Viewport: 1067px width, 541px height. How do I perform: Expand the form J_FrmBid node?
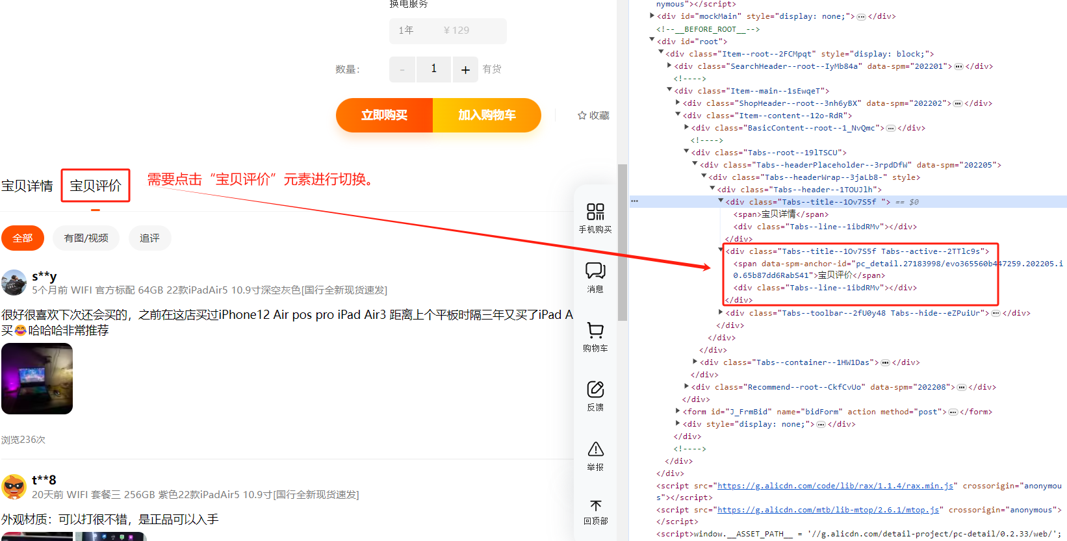point(678,411)
